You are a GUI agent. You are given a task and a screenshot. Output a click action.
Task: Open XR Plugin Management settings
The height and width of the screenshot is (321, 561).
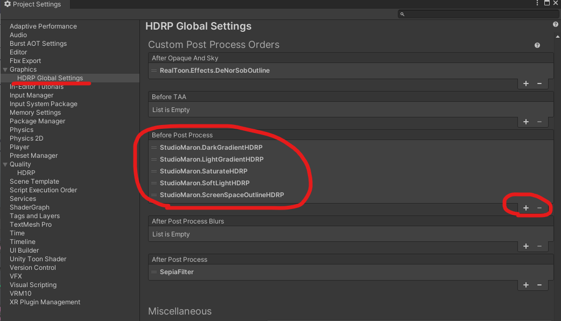(x=45, y=302)
